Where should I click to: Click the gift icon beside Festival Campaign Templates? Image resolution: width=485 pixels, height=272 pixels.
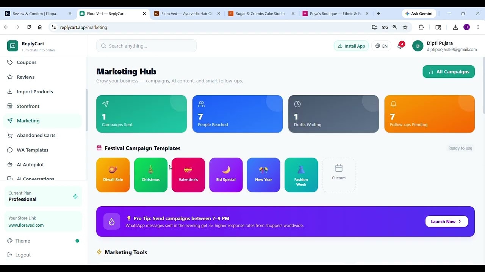click(x=99, y=148)
